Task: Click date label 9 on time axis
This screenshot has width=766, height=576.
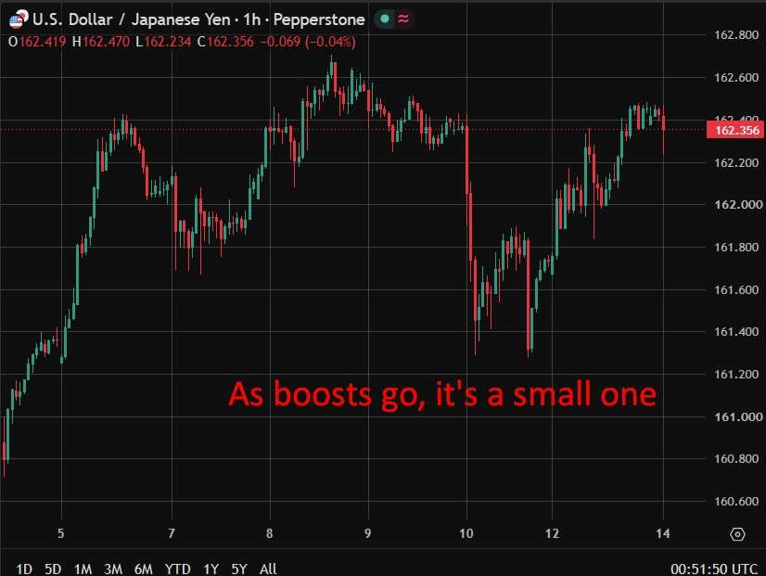Action: [x=368, y=533]
